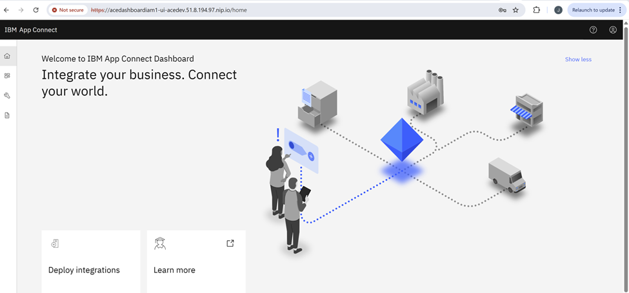Image resolution: width=629 pixels, height=293 pixels.
Task: Click the Integrate your business heading
Action: point(139,83)
